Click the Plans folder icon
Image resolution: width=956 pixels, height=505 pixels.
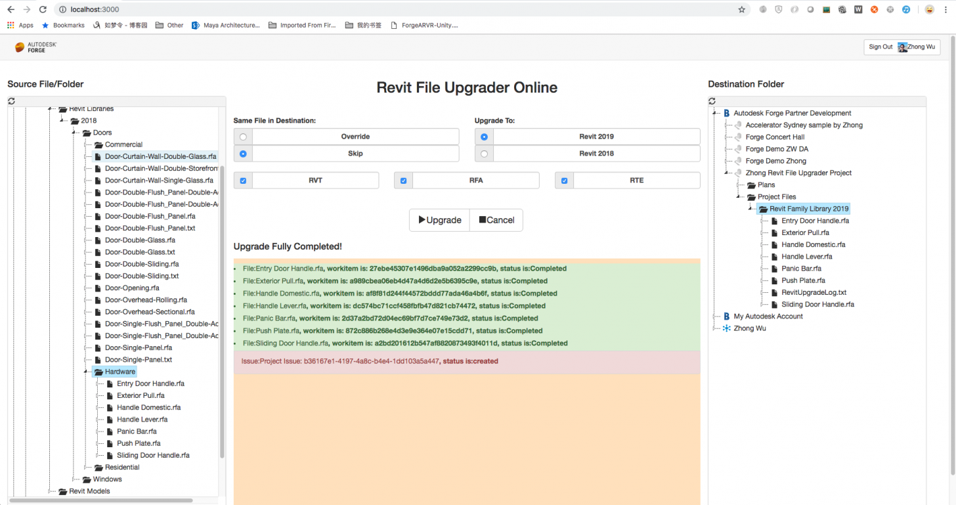pos(751,185)
